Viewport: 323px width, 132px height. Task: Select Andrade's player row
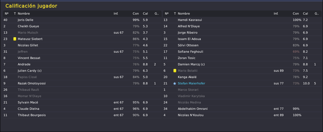82,64
